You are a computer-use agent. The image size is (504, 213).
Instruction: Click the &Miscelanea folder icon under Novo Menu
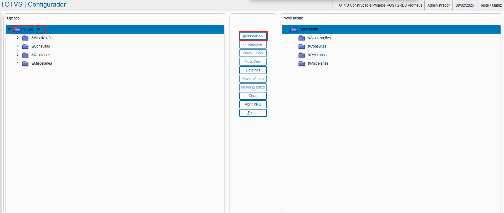coord(302,63)
